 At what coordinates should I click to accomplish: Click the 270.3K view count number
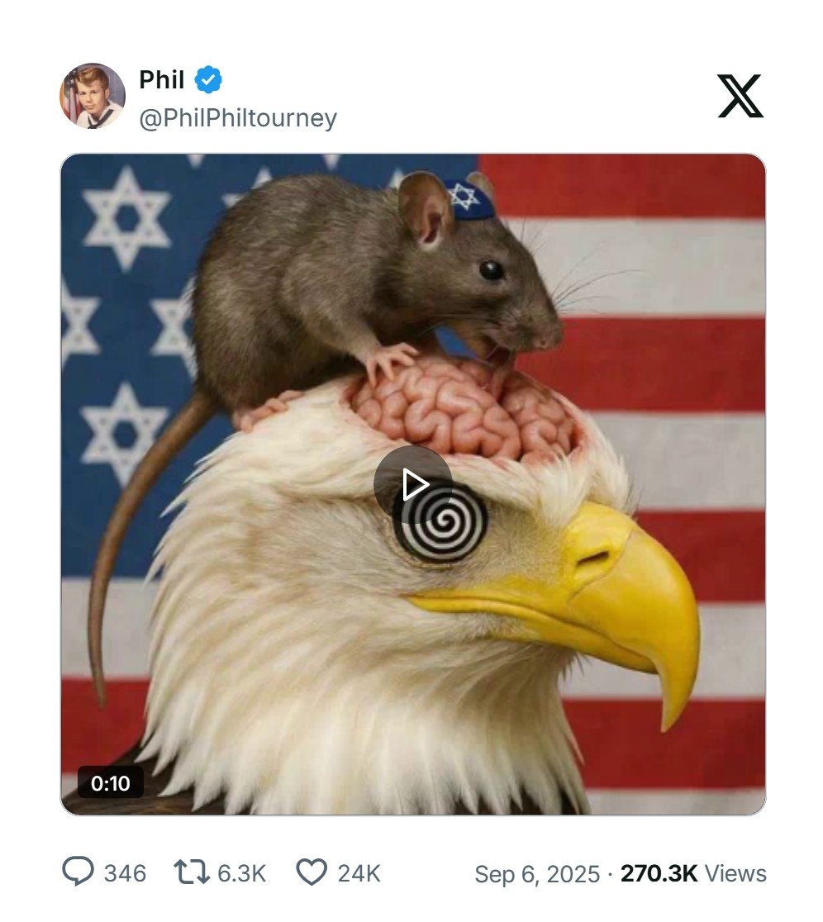(x=659, y=873)
